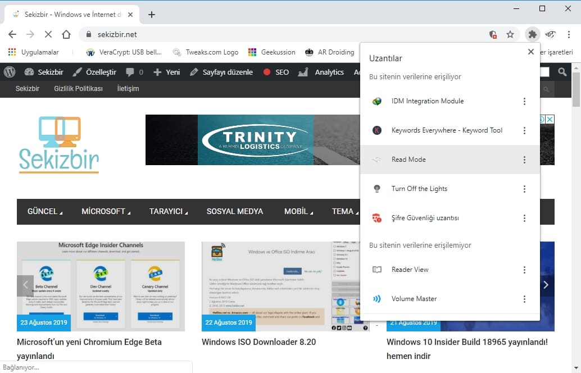The height and width of the screenshot is (373, 581).
Task: Open the Uygulamalar apps bookmark
Action: pyautogui.click(x=33, y=52)
